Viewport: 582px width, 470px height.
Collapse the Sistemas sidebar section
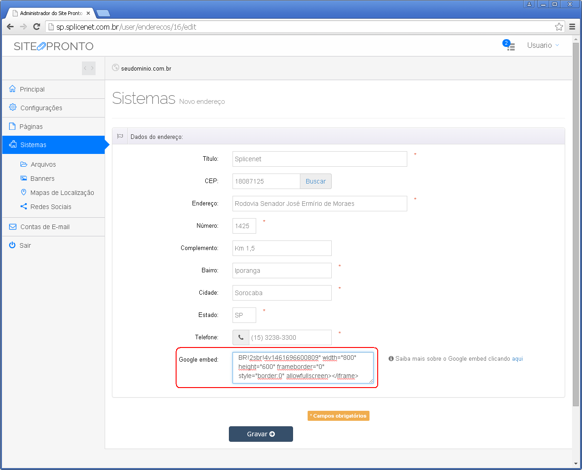click(x=33, y=145)
